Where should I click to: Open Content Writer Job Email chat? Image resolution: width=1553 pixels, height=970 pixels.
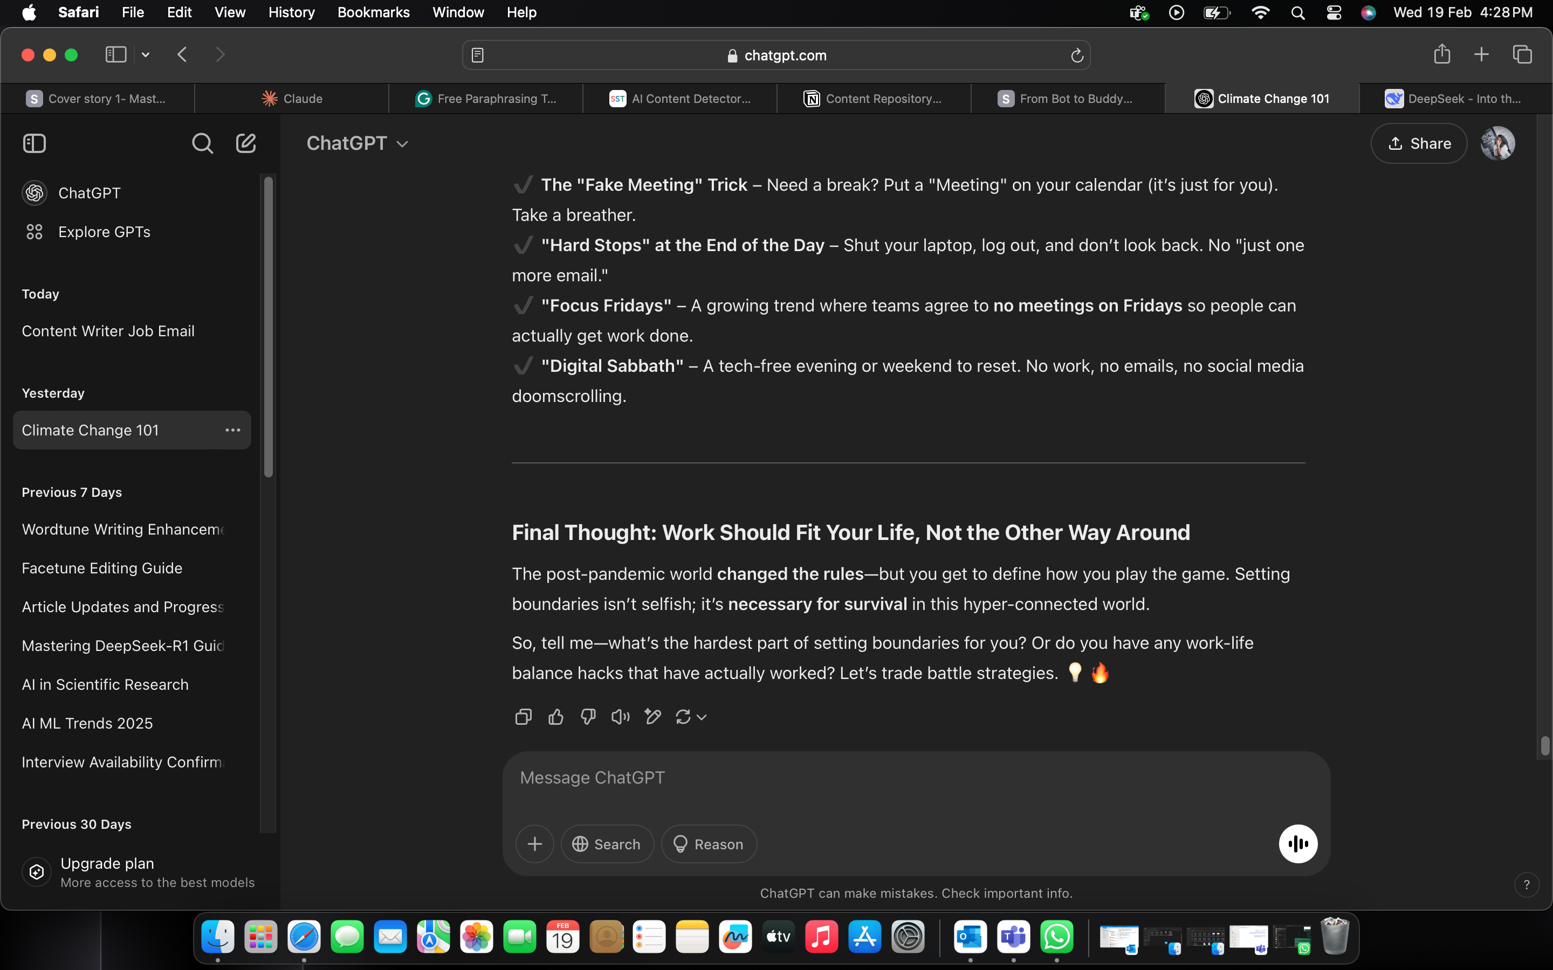click(132, 331)
